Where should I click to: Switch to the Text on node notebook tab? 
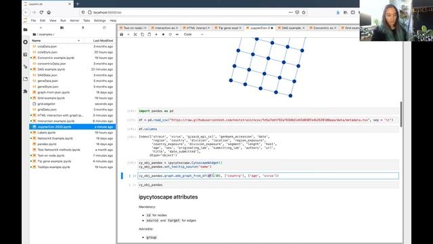133,28
